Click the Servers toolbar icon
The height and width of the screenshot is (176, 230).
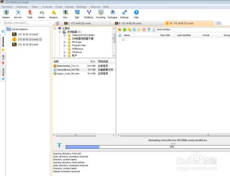click(x=18, y=14)
